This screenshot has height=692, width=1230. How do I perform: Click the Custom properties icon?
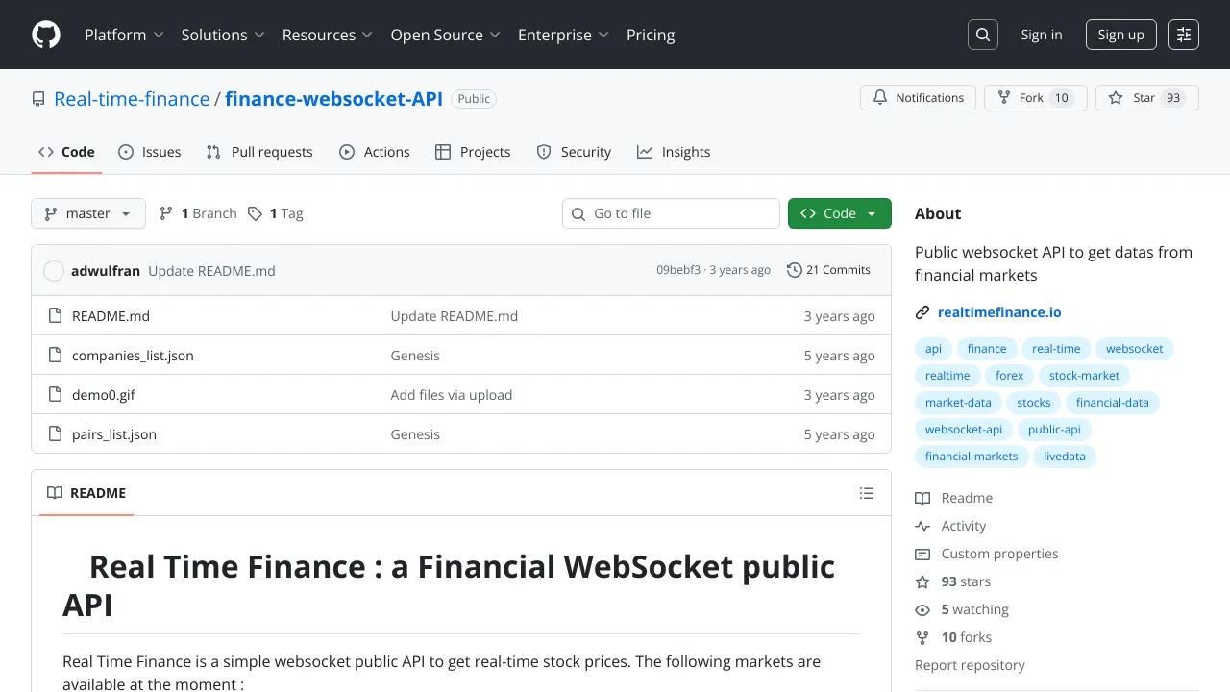[922, 554]
